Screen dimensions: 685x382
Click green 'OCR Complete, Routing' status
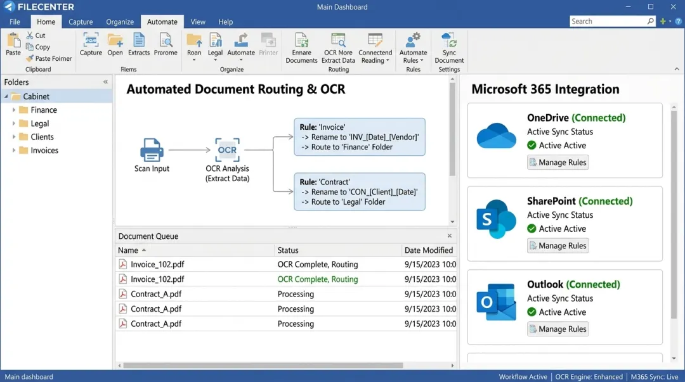[318, 279]
